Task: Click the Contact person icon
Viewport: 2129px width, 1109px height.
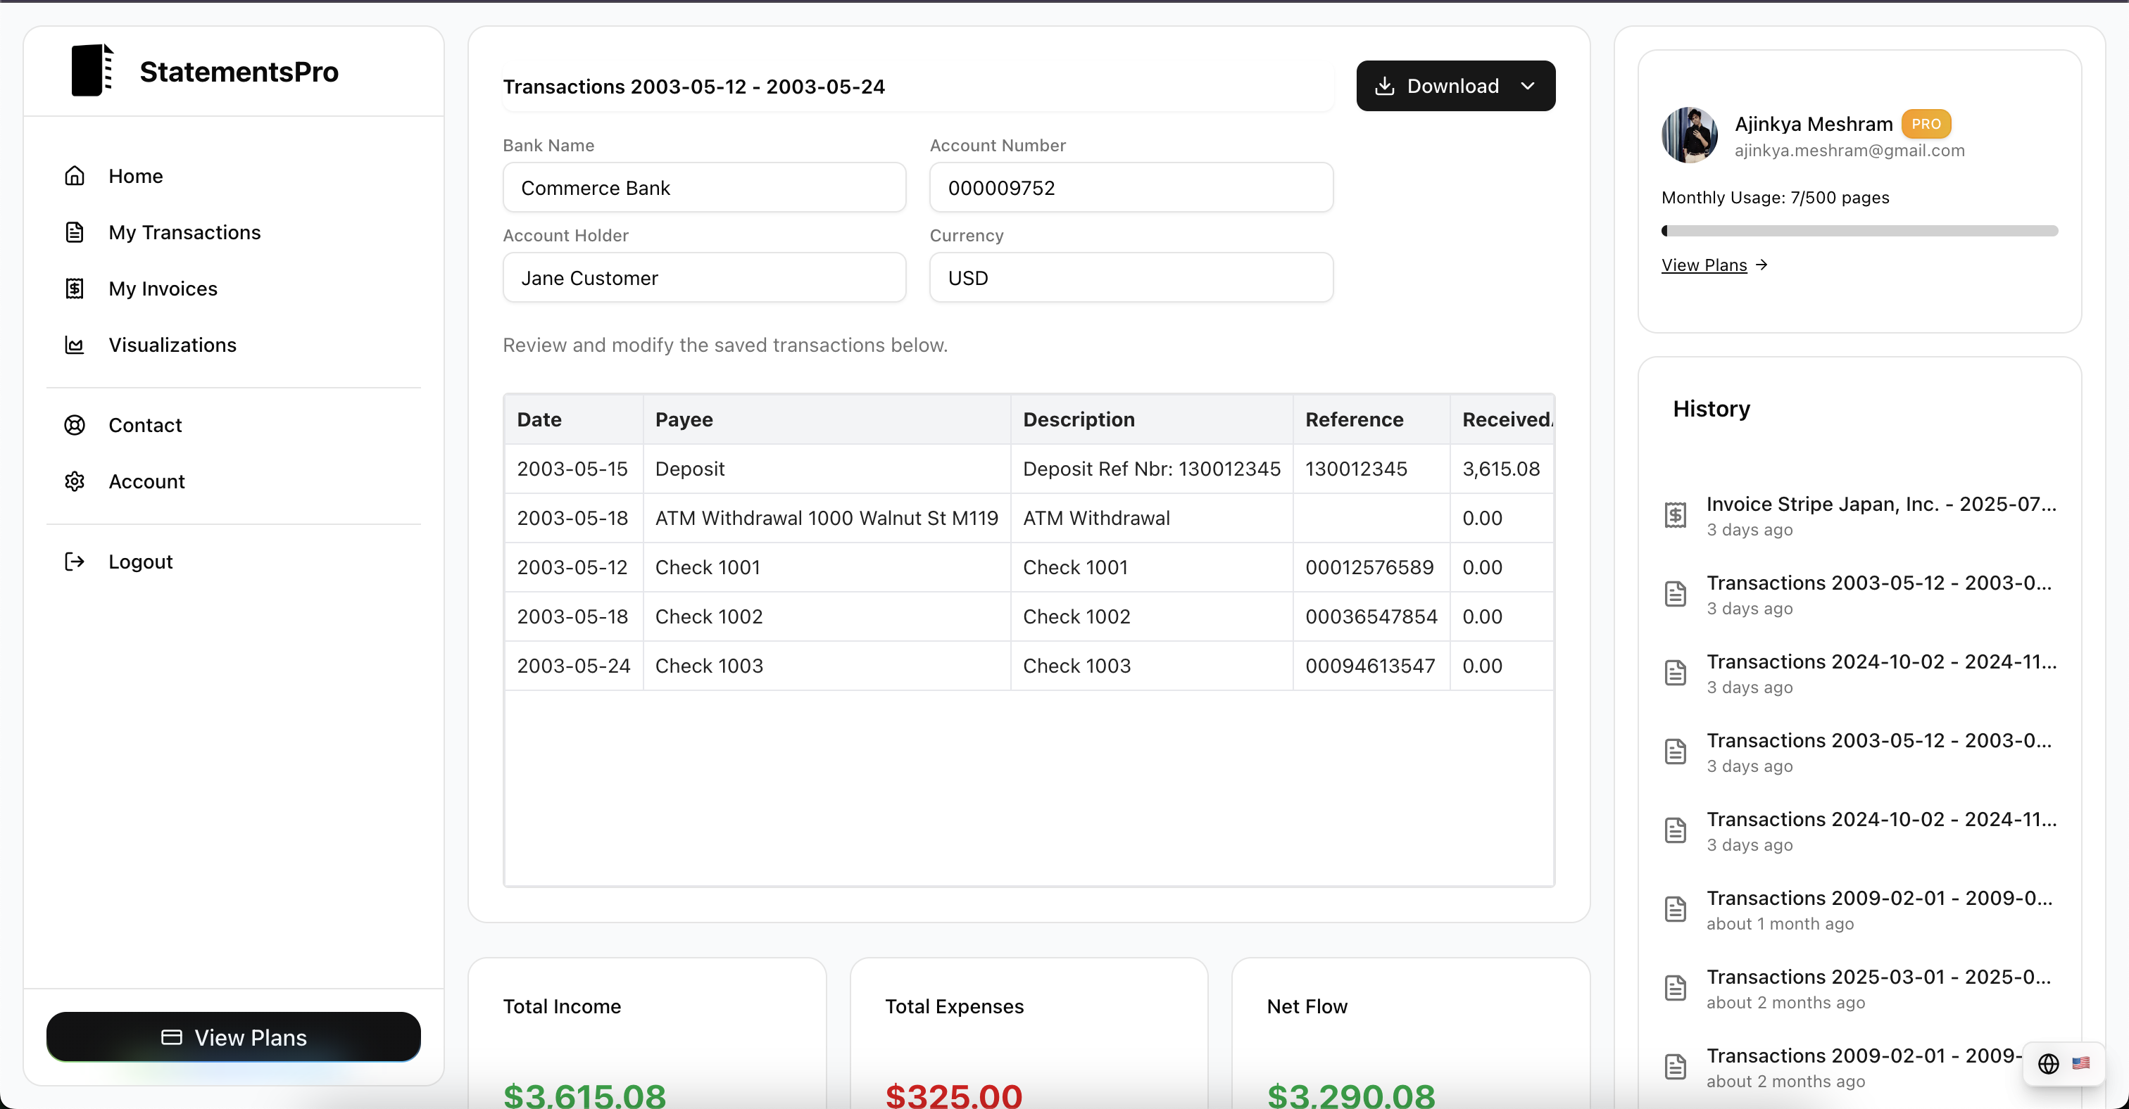Action: pyautogui.click(x=75, y=424)
